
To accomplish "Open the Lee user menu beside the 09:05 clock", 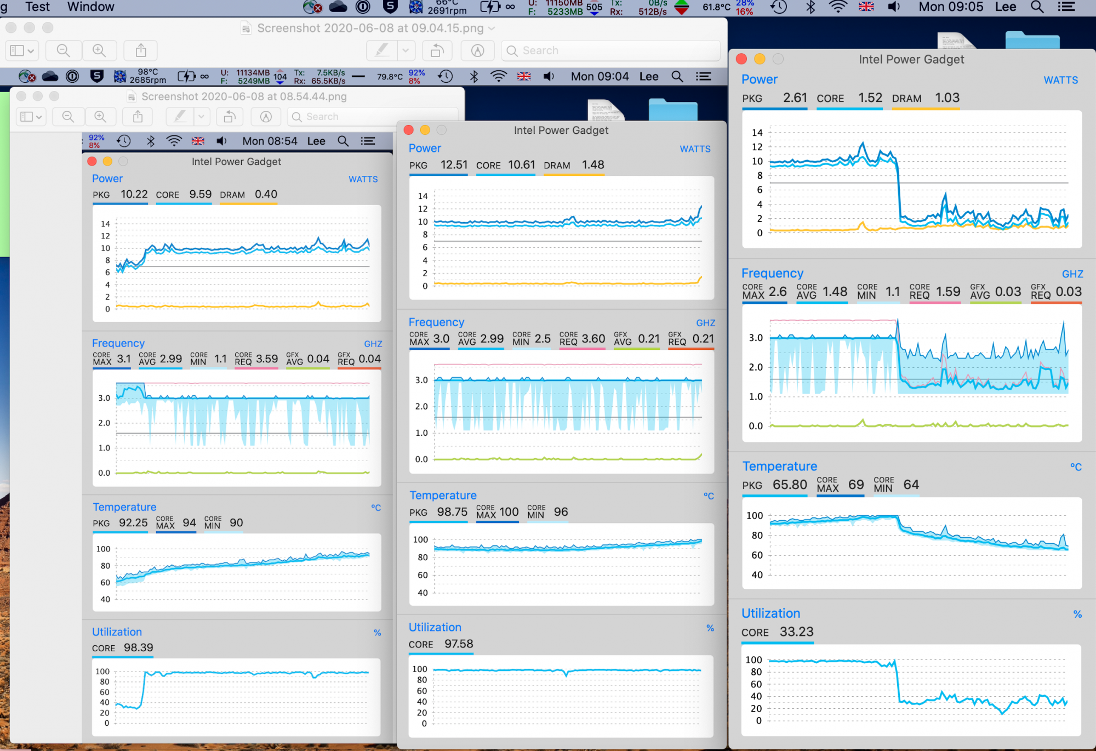I will pos(1006,7).
